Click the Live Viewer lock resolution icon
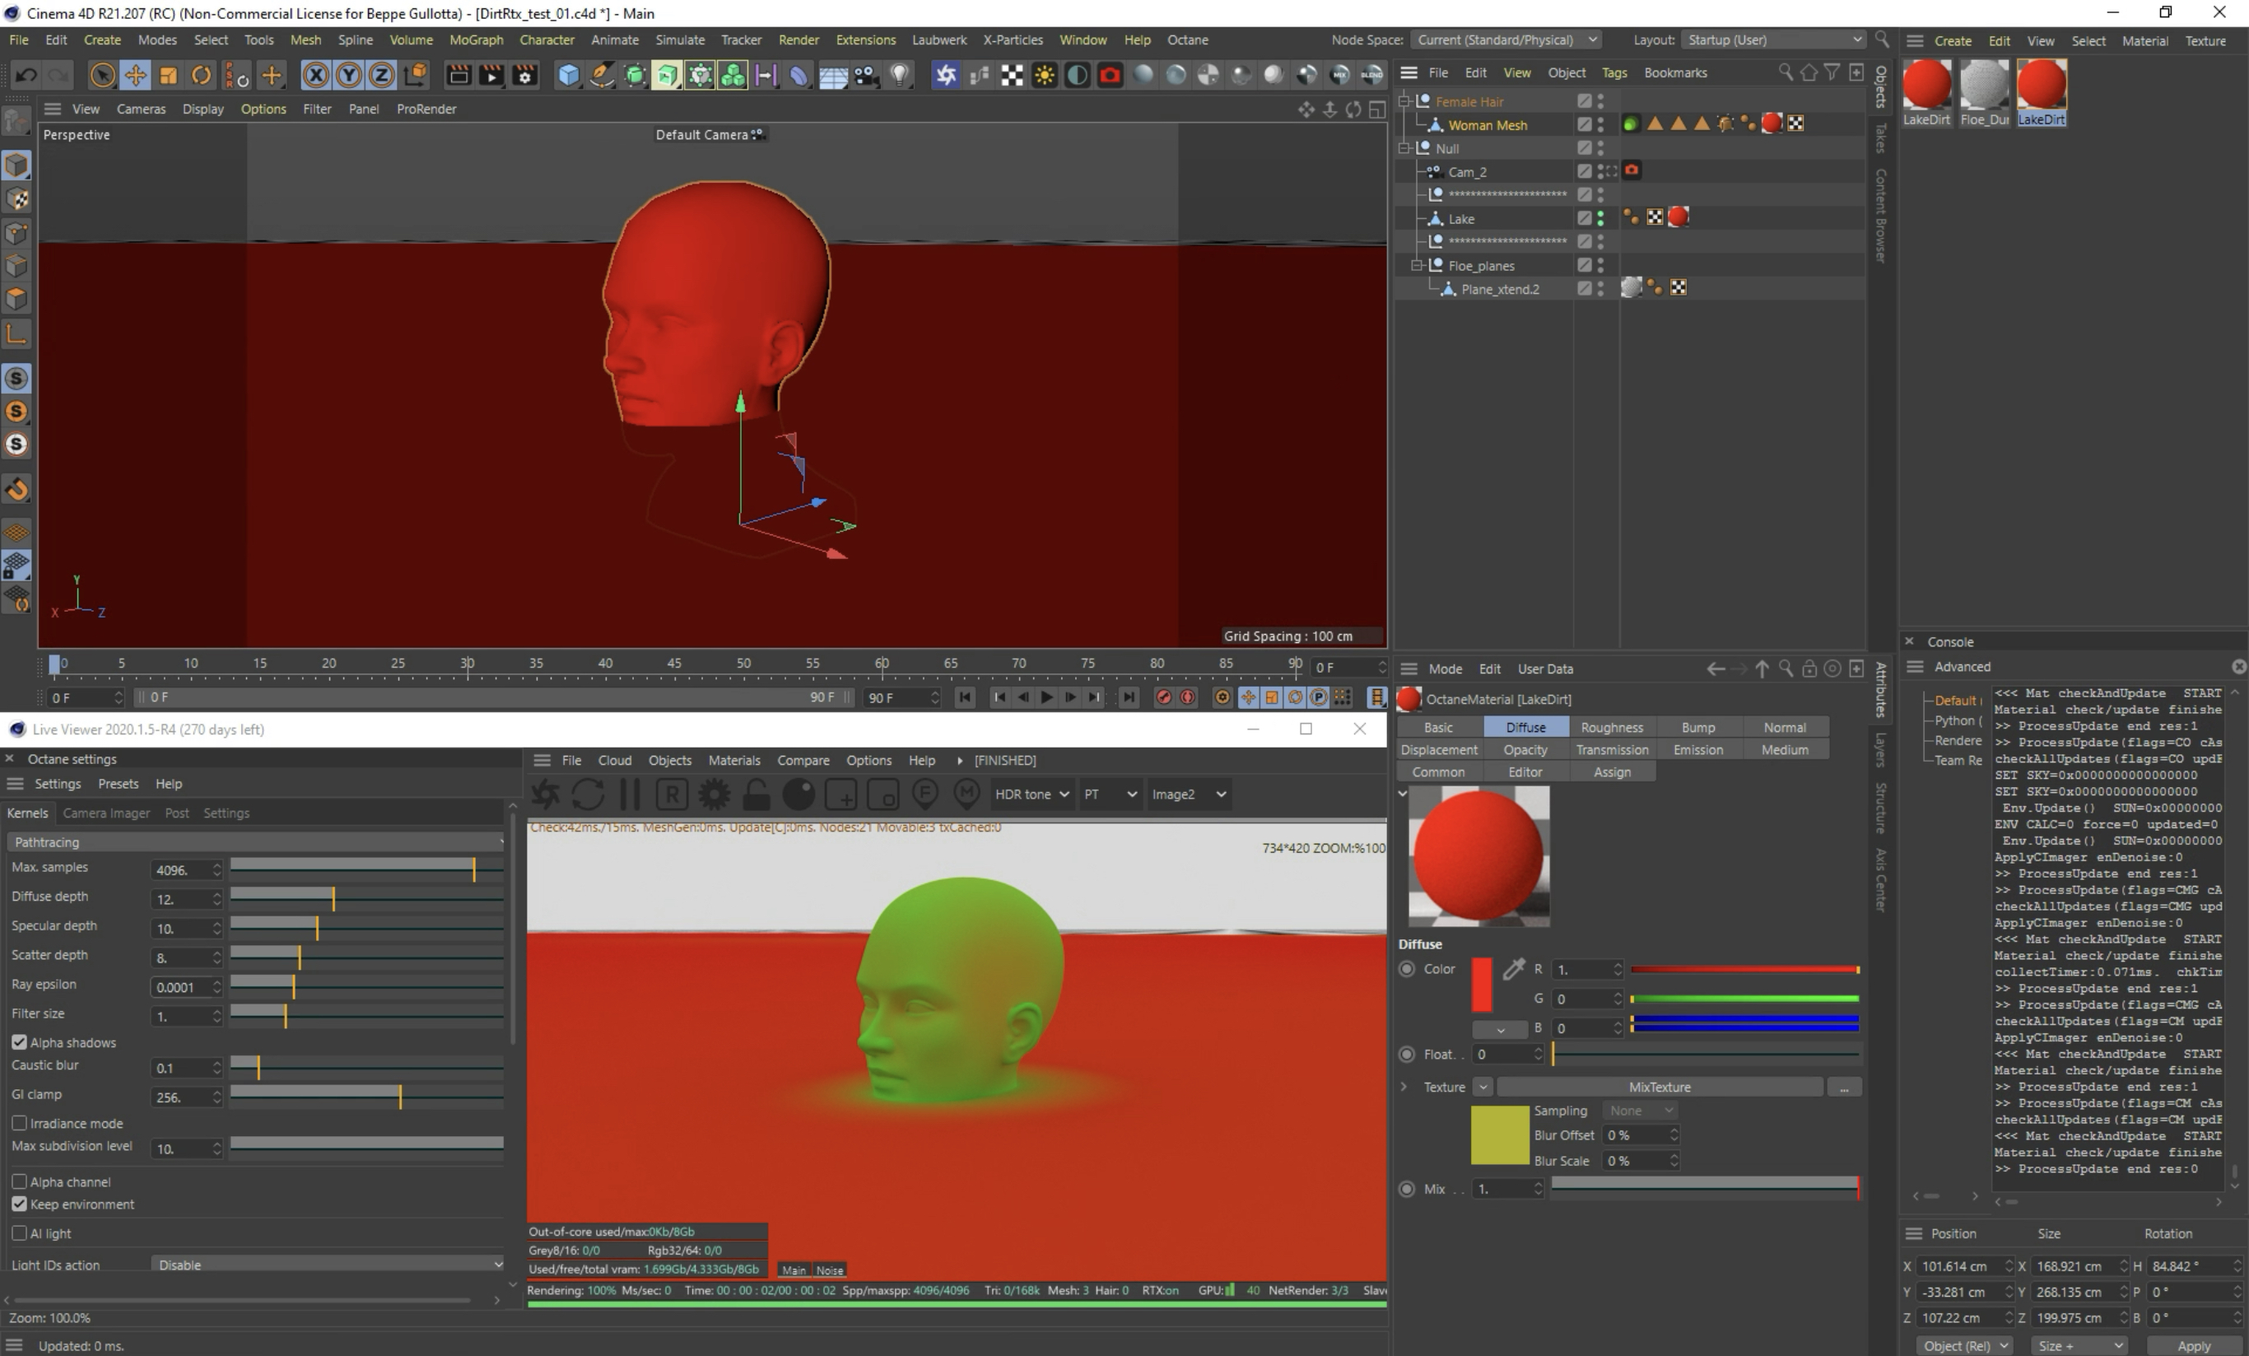This screenshot has height=1356, width=2249. (x=756, y=794)
